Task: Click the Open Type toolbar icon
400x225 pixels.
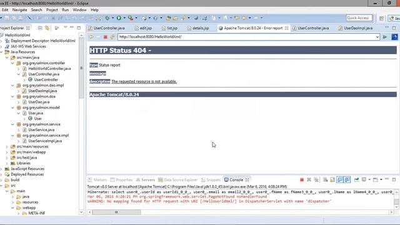Action: (x=168, y=18)
